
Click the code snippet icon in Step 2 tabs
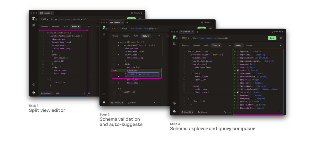[x=159, y=36]
